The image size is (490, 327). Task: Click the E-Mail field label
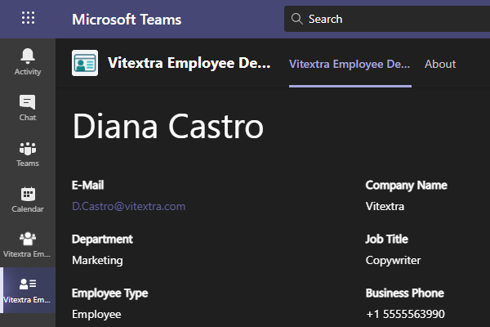point(88,185)
